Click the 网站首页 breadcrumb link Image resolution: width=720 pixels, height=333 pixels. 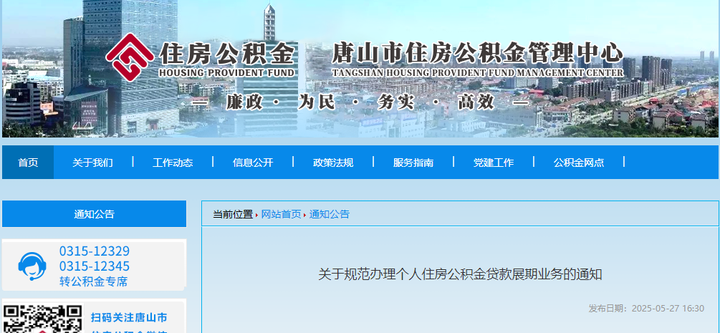coord(281,214)
